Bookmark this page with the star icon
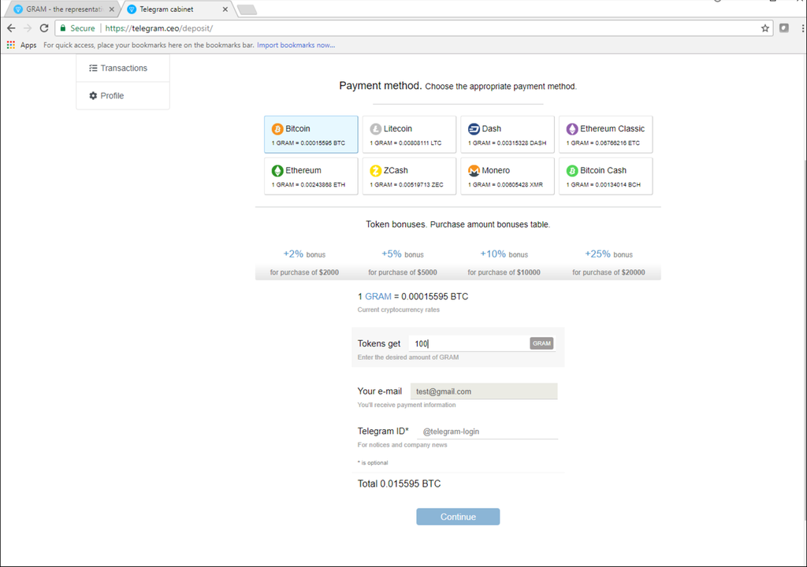Viewport: 807px width, 567px height. 764,28
